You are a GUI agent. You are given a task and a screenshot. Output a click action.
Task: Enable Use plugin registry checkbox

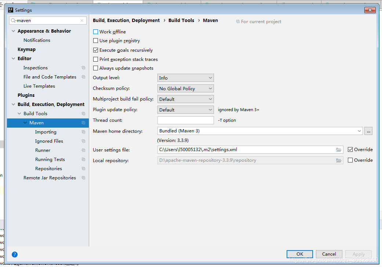click(96, 41)
